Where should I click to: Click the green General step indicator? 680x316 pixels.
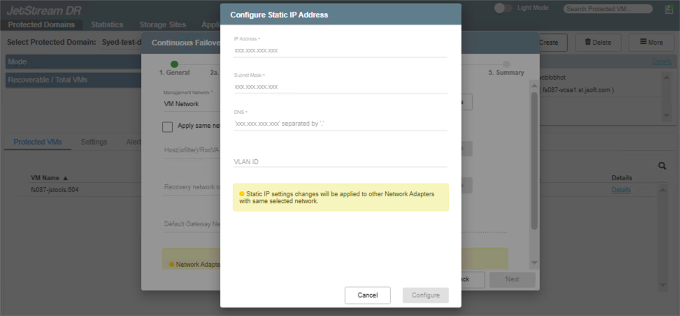[174, 64]
